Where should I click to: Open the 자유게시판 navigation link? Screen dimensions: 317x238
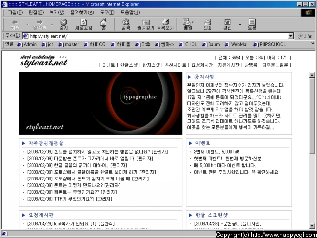tap(228, 65)
